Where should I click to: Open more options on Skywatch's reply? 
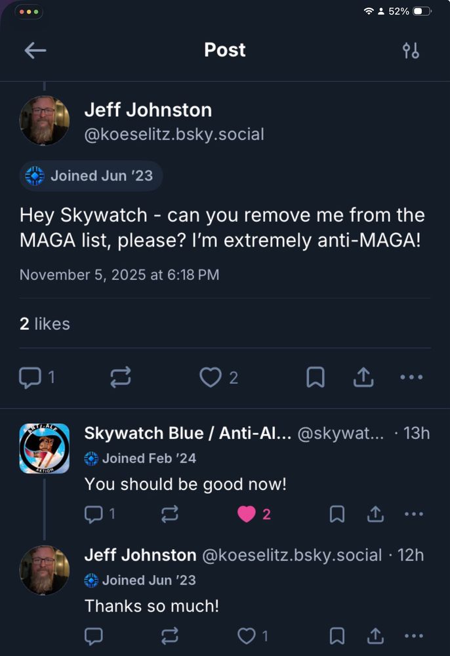click(414, 514)
